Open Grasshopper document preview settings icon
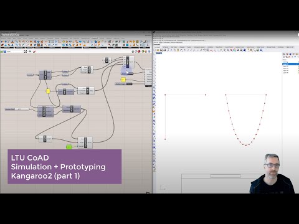The height and width of the screenshot is (224, 299). pyautogui.click(x=146, y=52)
